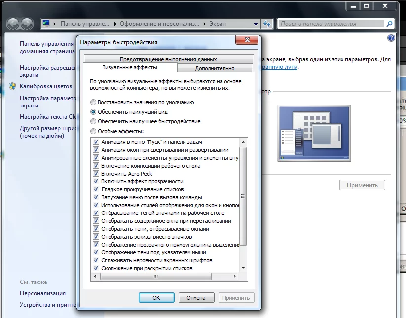Viewport: 406px width, 318px height.
Task: Uncheck Отбрасывание теней значками на рабочем столе
Action: 96,213
